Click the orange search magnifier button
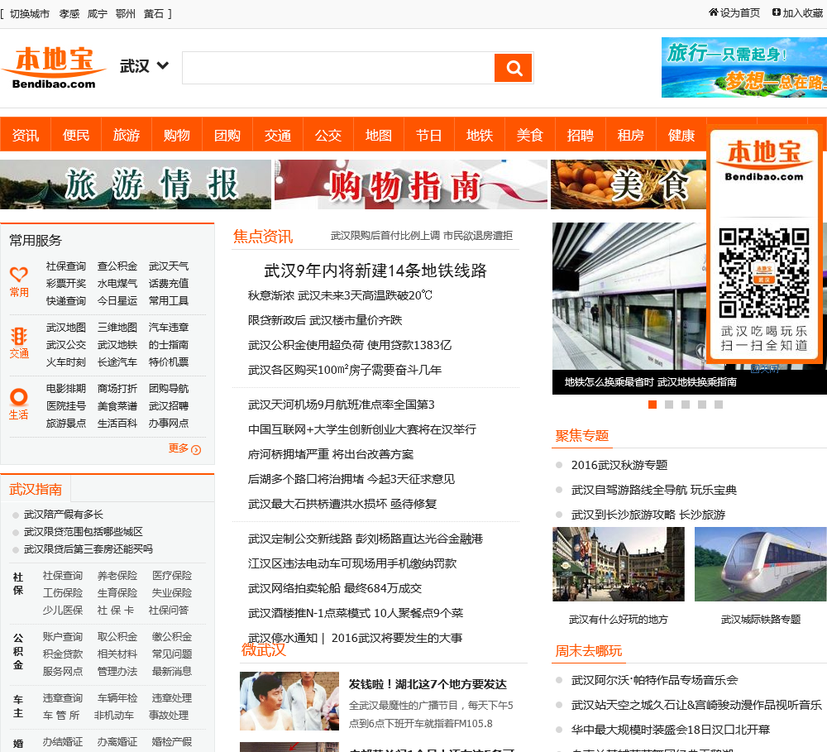Screen dimensions: 827x752 pos(513,68)
